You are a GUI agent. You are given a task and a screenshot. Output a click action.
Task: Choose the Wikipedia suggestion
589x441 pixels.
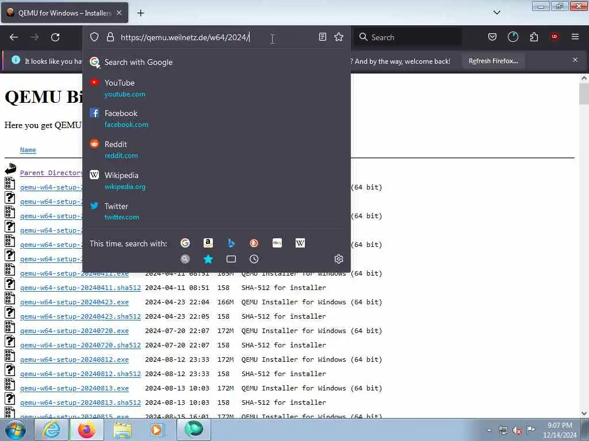pos(216,180)
